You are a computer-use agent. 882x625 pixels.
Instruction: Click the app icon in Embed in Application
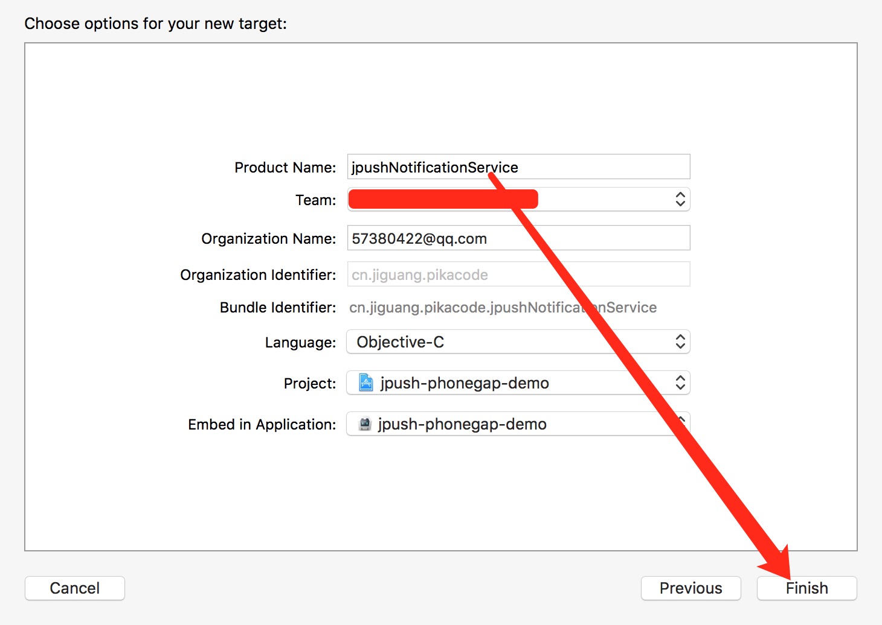tap(364, 424)
